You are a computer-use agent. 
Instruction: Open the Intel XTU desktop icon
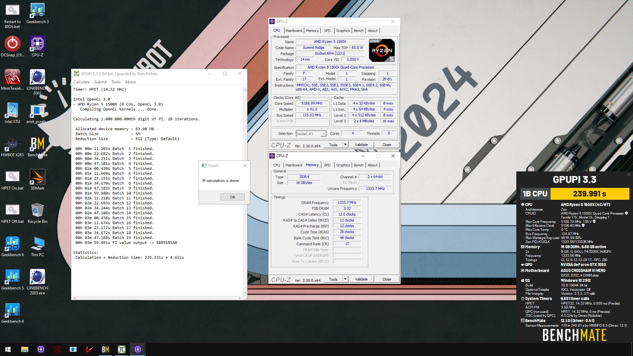click(x=13, y=113)
